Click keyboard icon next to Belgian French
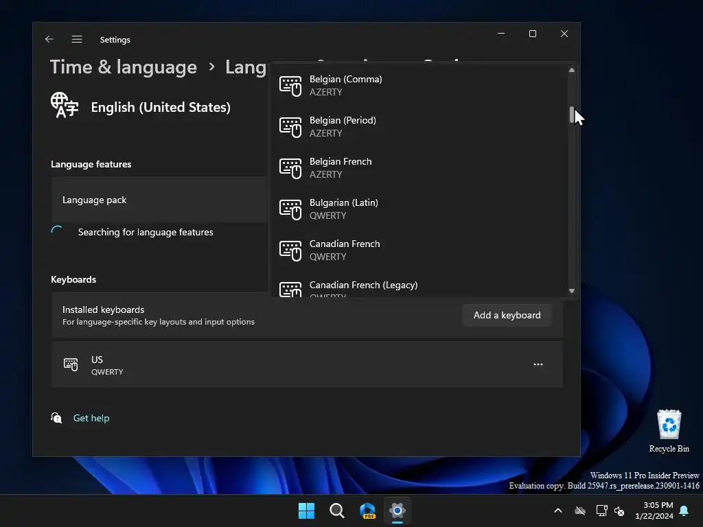This screenshot has height=527, width=703. [x=290, y=168]
